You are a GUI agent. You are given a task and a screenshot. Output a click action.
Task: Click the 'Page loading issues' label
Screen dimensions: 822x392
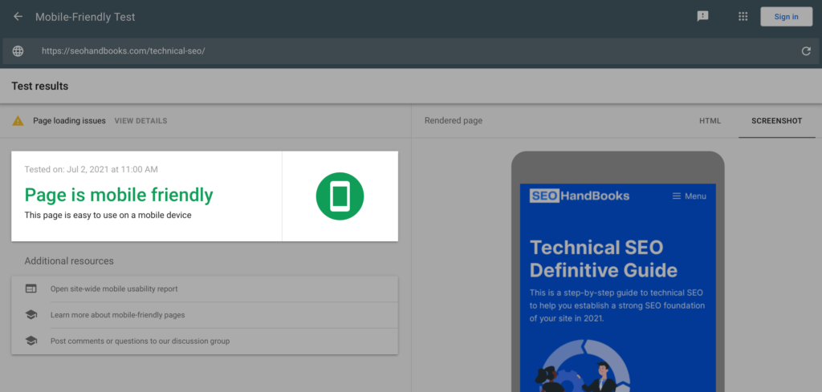pos(69,121)
